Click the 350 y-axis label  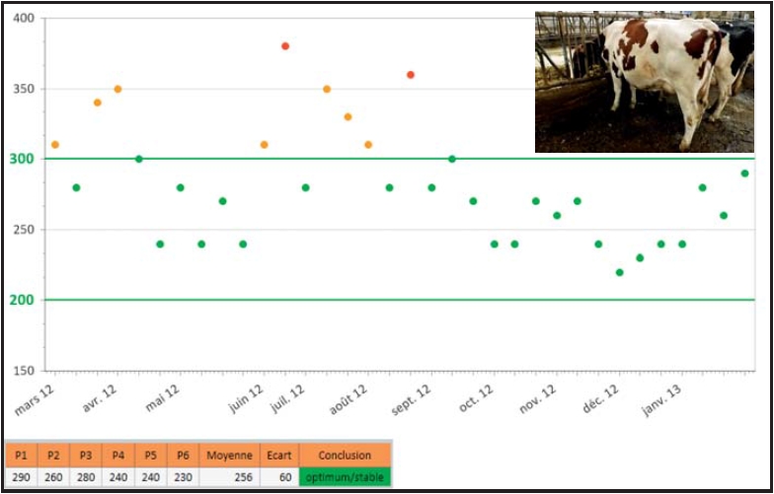click(25, 89)
